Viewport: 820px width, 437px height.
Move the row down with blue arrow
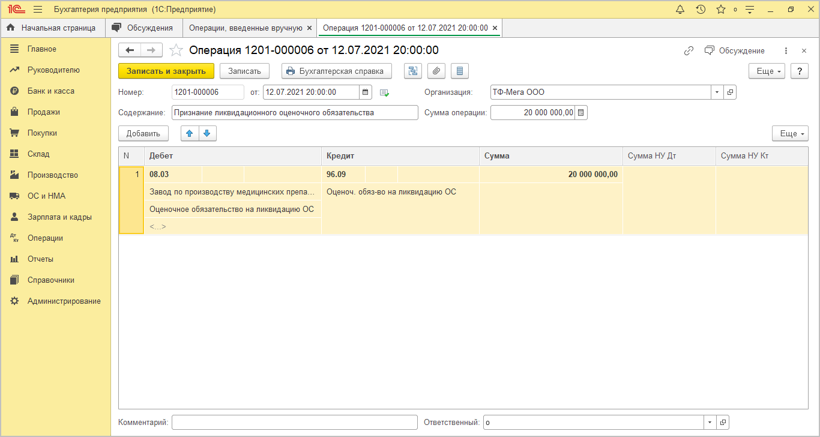pyautogui.click(x=207, y=133)
